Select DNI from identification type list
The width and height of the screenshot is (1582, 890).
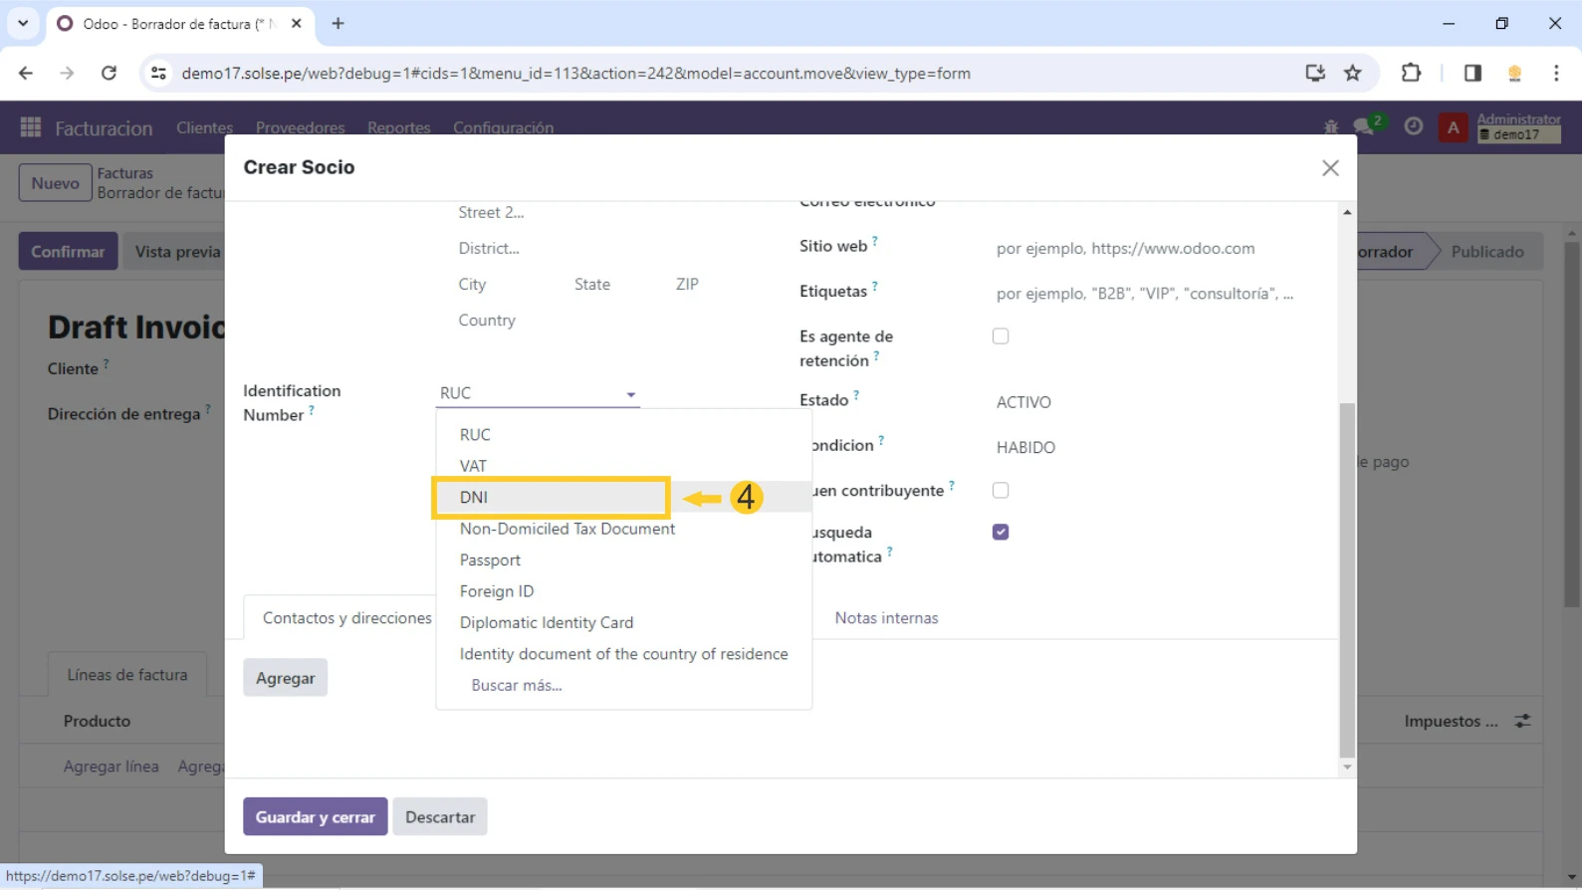pyautogui.click(x=474, y=497)
